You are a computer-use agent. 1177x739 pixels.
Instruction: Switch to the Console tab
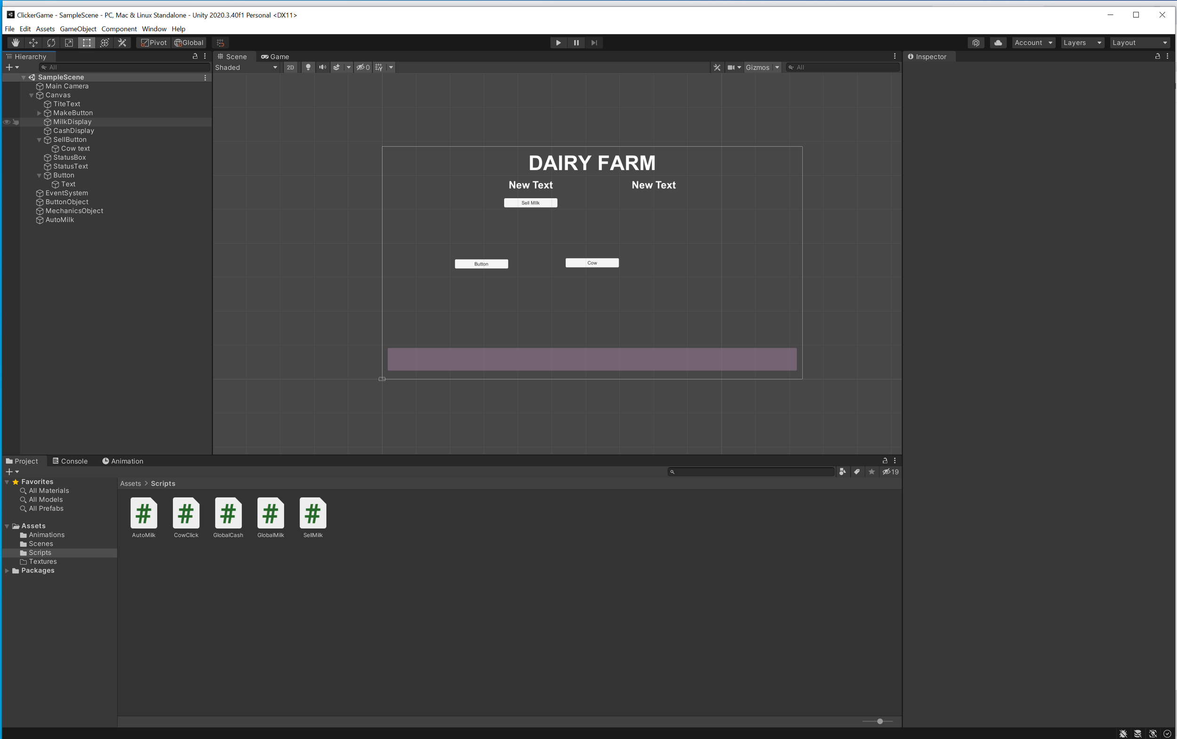click(70, 461)
